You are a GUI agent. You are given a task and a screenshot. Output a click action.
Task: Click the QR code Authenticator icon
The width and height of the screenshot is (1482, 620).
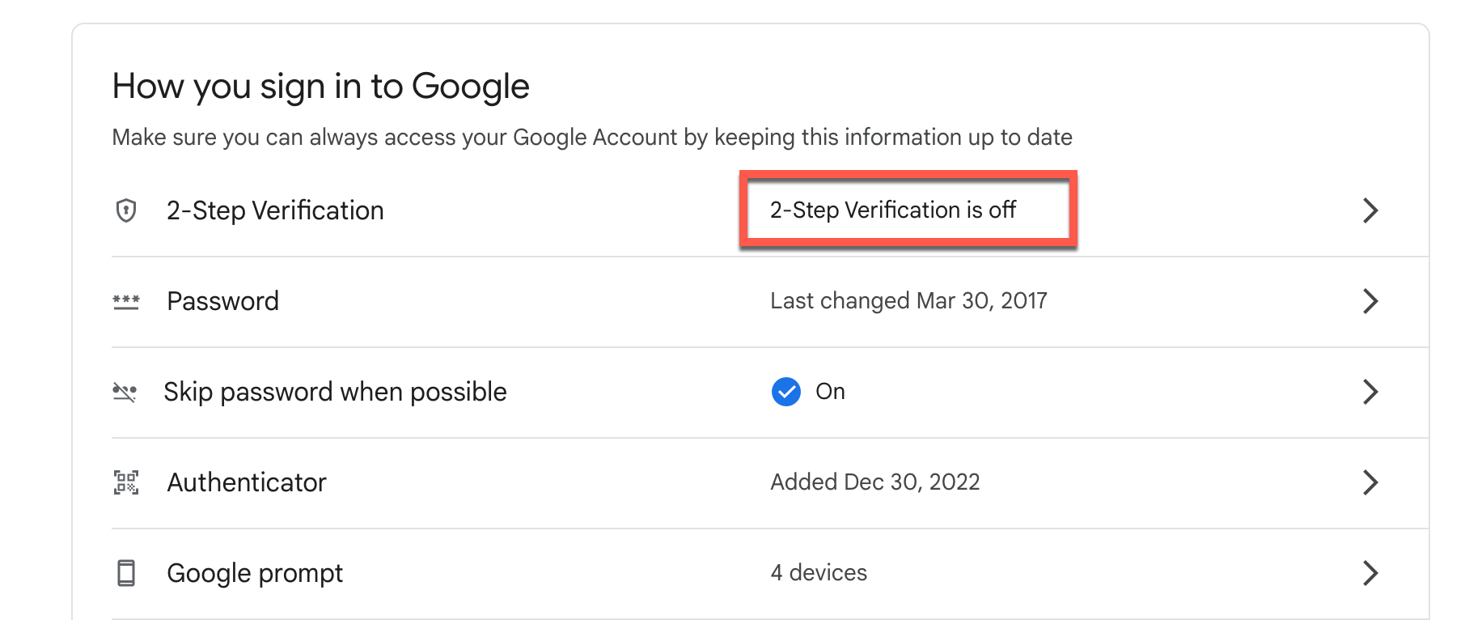point(126,482)
